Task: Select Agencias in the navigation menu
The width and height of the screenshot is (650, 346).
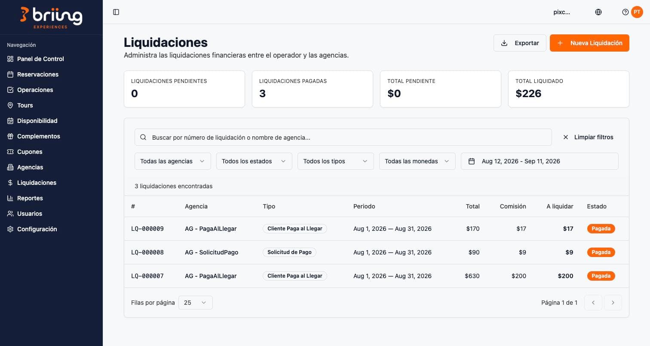Action: pyautogui.click(x=30, y=167)
